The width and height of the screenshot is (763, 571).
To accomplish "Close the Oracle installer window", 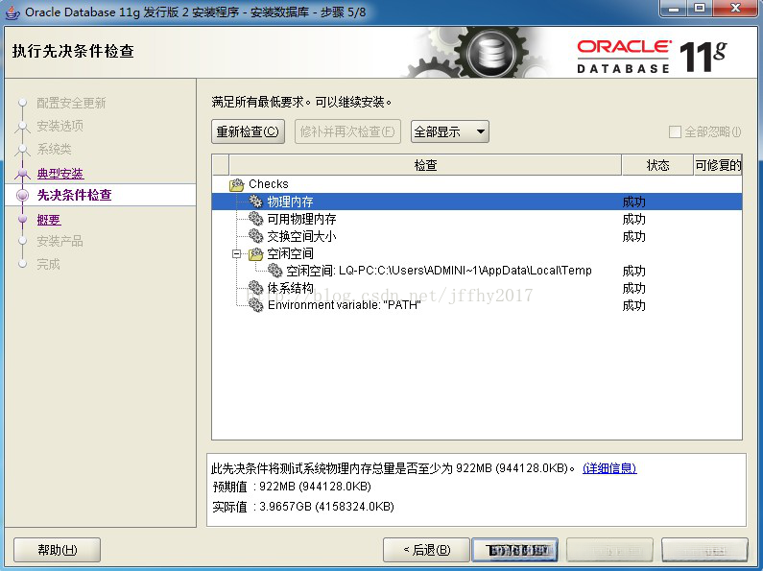I will point(735,9).
